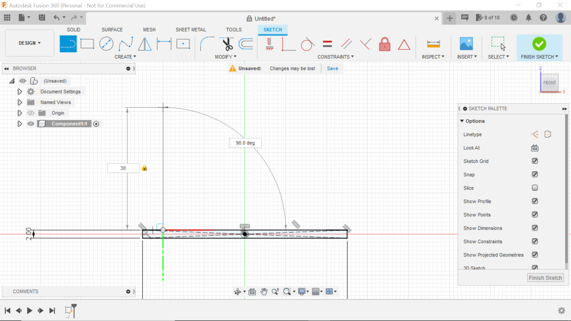Switch to the SURFACE tab
Screen dimensions: 571x321
click(112, 29)
